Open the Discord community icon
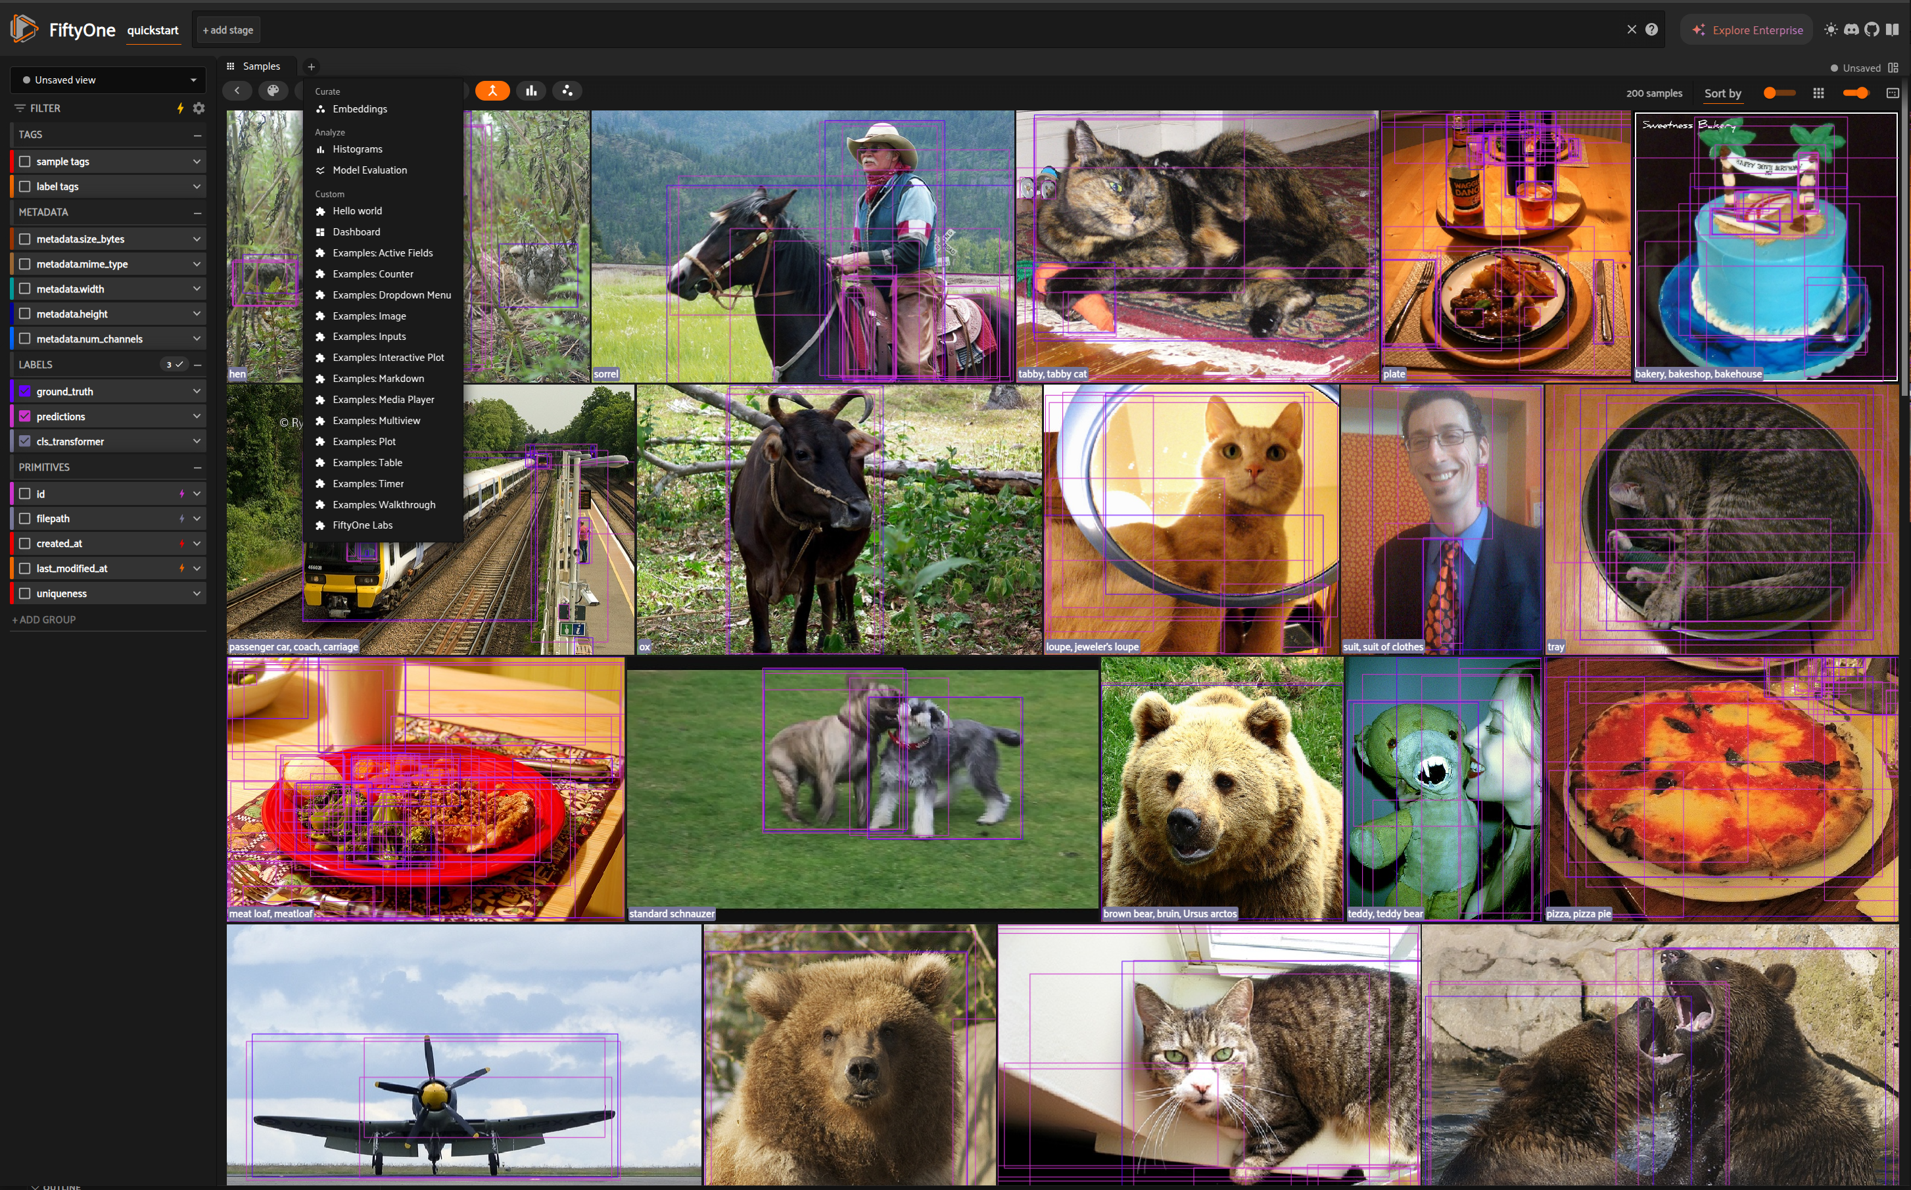This screenshot has height=1190, width=1911. [x=1851, y=30]
